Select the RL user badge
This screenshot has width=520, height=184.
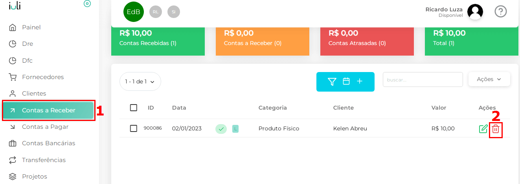156,12
